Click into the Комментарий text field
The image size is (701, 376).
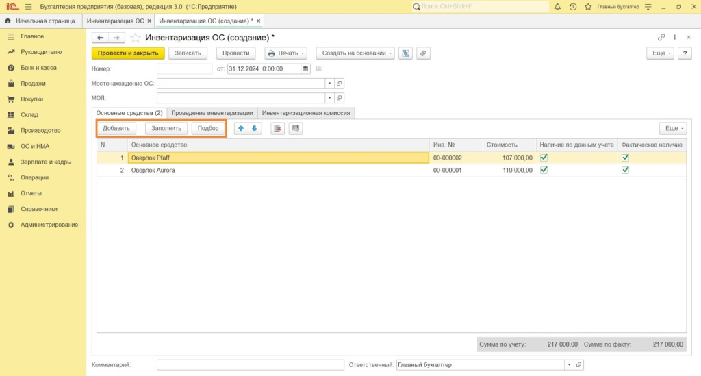[250, 365]
